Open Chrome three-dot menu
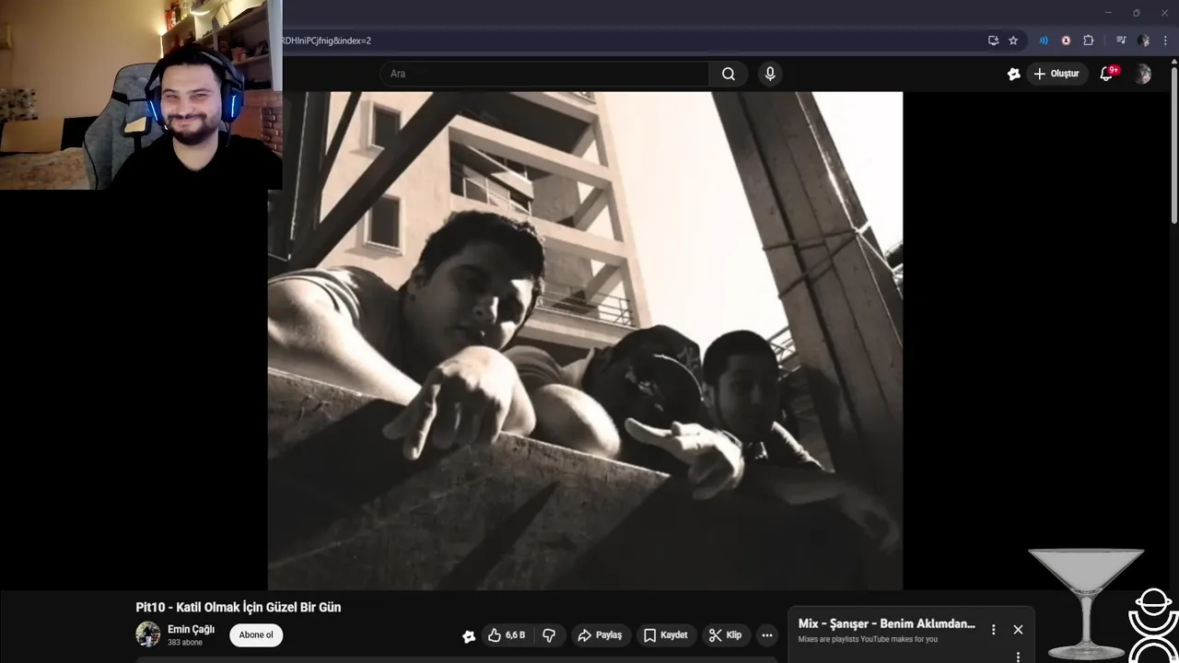This screenshot has height=663, width=1179. [x=1165, y=41]
